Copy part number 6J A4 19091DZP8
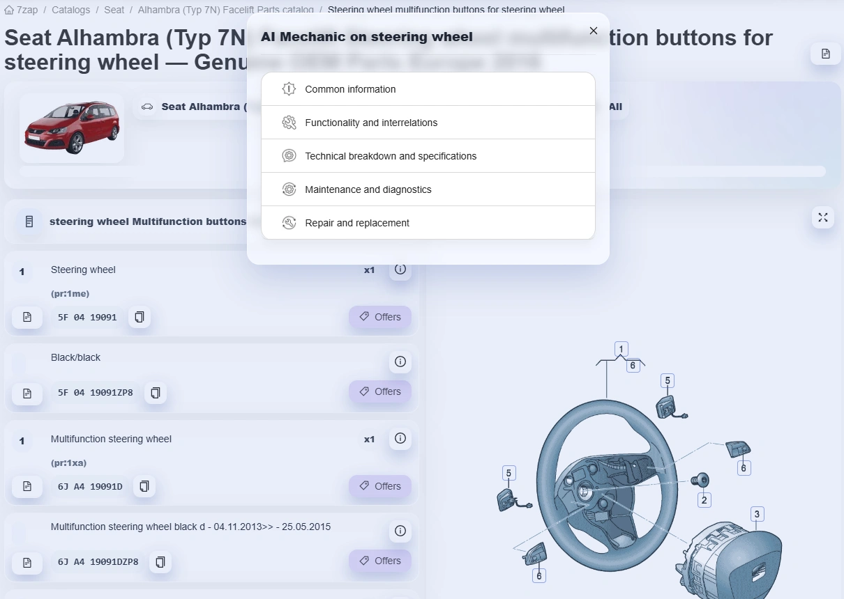Viewport: 844px width, 599px height. [160, 561]
